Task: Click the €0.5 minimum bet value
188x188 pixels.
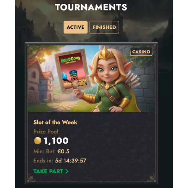Action: pyautogui.click(x=64, y=152)
